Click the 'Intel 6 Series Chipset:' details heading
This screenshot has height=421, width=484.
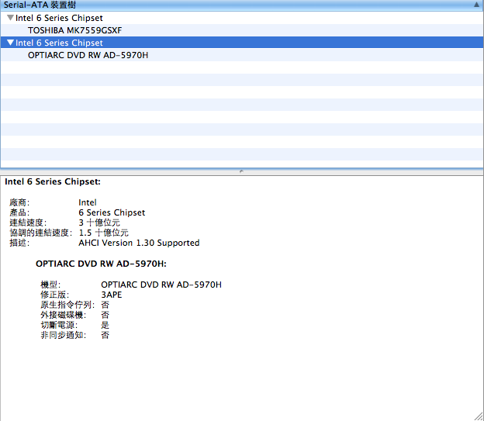(x=53, y=181)
